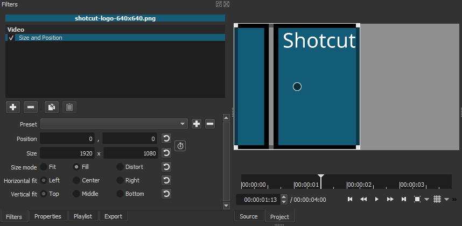Screen dimensions: 462x226
Task: Open the zoom options dropdown arrow
Action: [426, 199]
